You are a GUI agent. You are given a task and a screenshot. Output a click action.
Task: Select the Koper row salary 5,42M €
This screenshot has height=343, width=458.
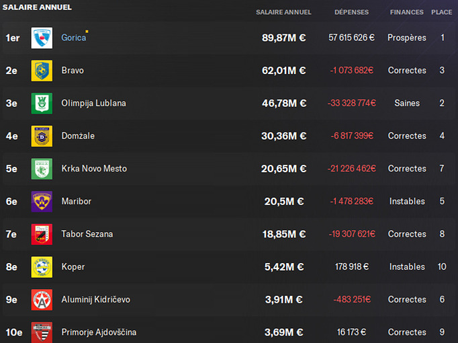click(x=284, y=267)
